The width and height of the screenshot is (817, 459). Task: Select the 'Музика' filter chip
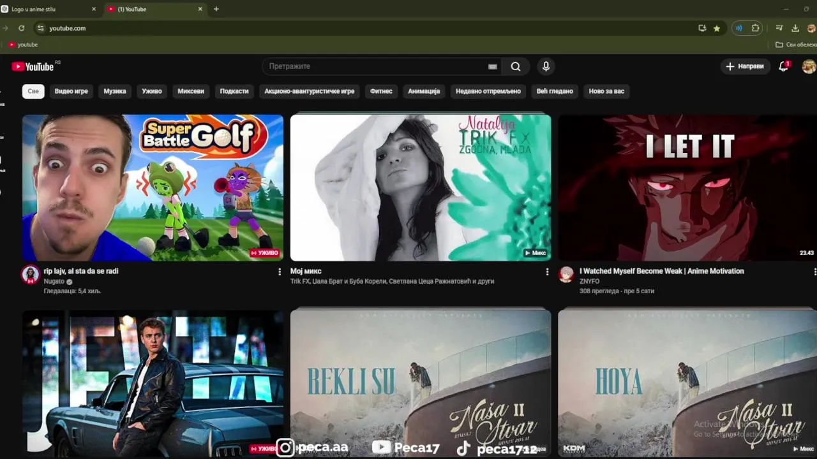pyautogui.click(x=115, y=91)
